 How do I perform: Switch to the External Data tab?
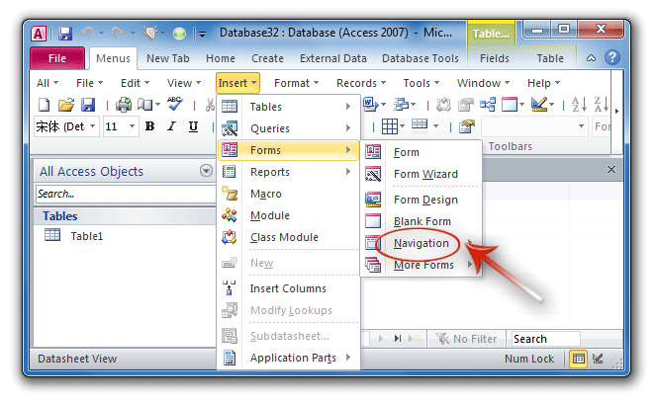tap(333, 58)
